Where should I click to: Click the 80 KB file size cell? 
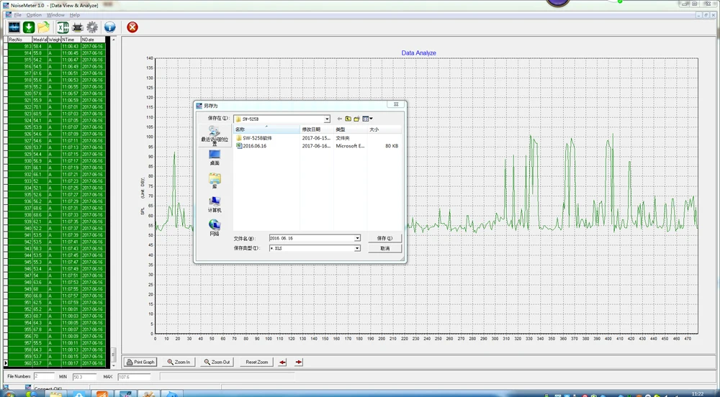click(x=392, y=146)
